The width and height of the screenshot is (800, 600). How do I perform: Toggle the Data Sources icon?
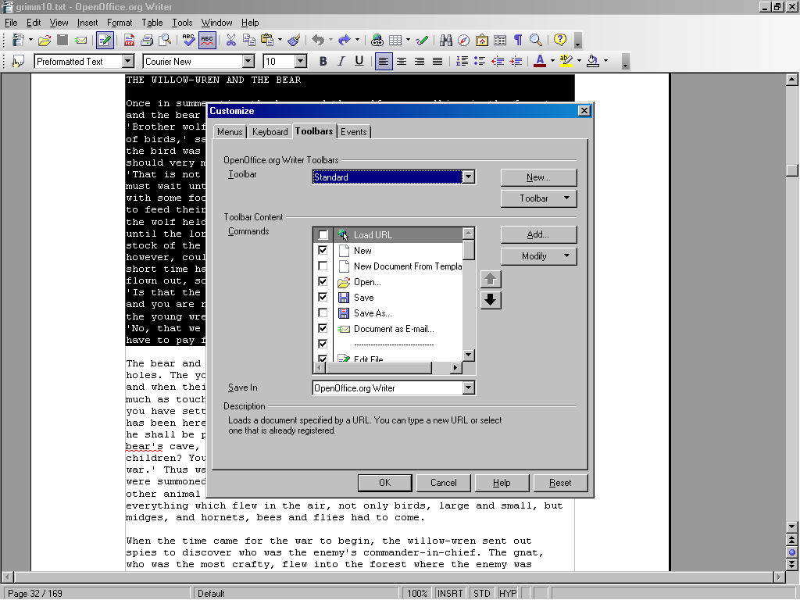click(500, 40)
